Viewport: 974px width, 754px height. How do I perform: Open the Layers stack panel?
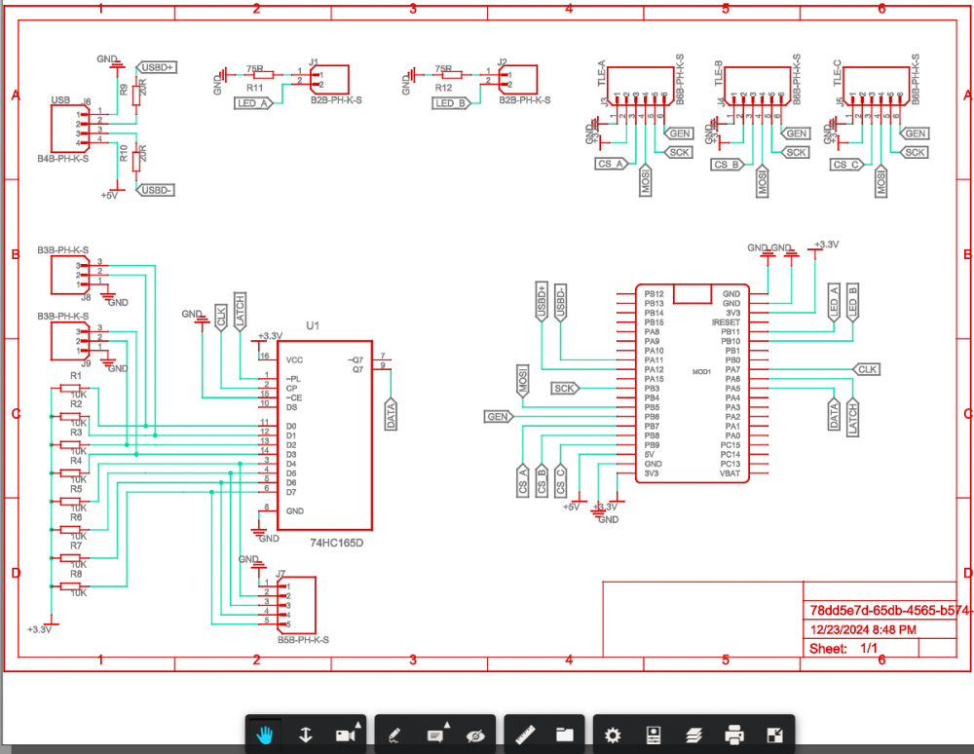[693, 735]
